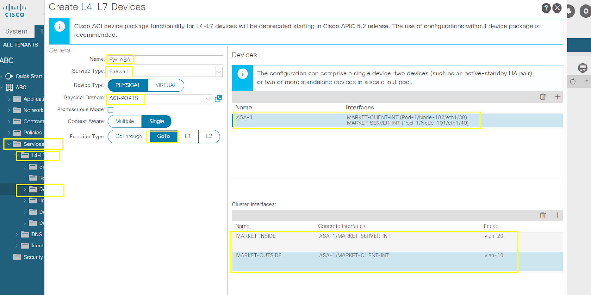Screen dimensions: 591x295
Task: Click the Security folder icon
Action: coord(17,257)
